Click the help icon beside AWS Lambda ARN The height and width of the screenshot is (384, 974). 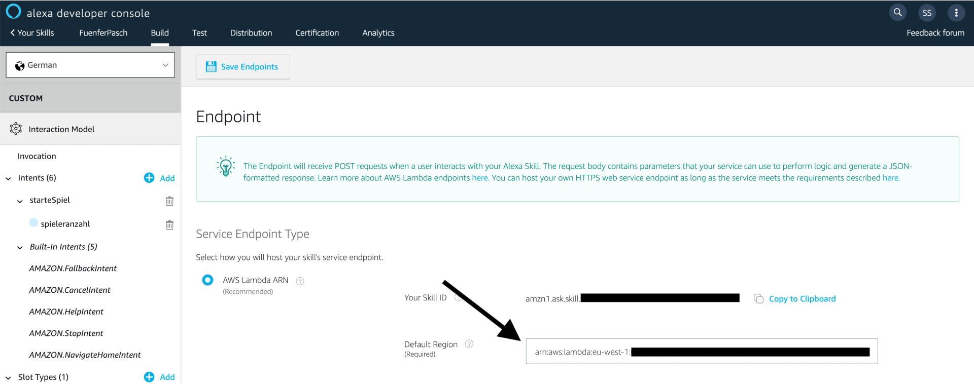[x=300, y=281]
